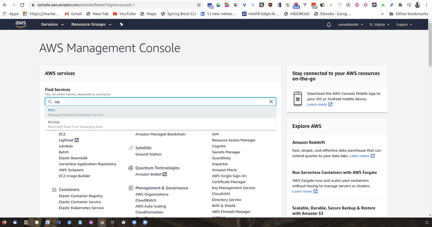This screenshot has width=432, height=227.
Task: Open the Spring Boot CLI bookmark
Action: point(179,14)
